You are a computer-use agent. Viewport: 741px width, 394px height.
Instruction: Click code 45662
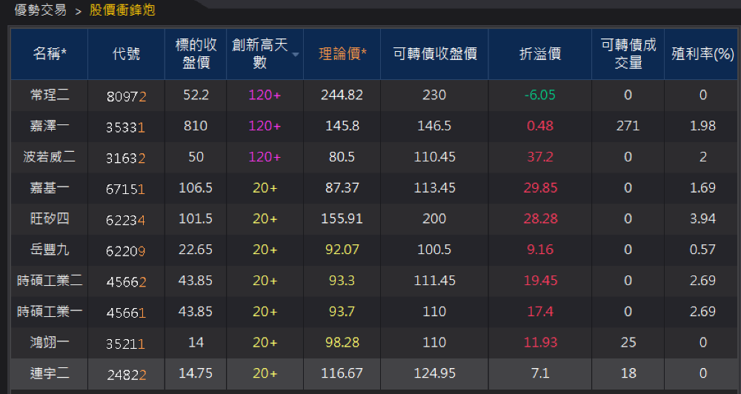point(126,282)
